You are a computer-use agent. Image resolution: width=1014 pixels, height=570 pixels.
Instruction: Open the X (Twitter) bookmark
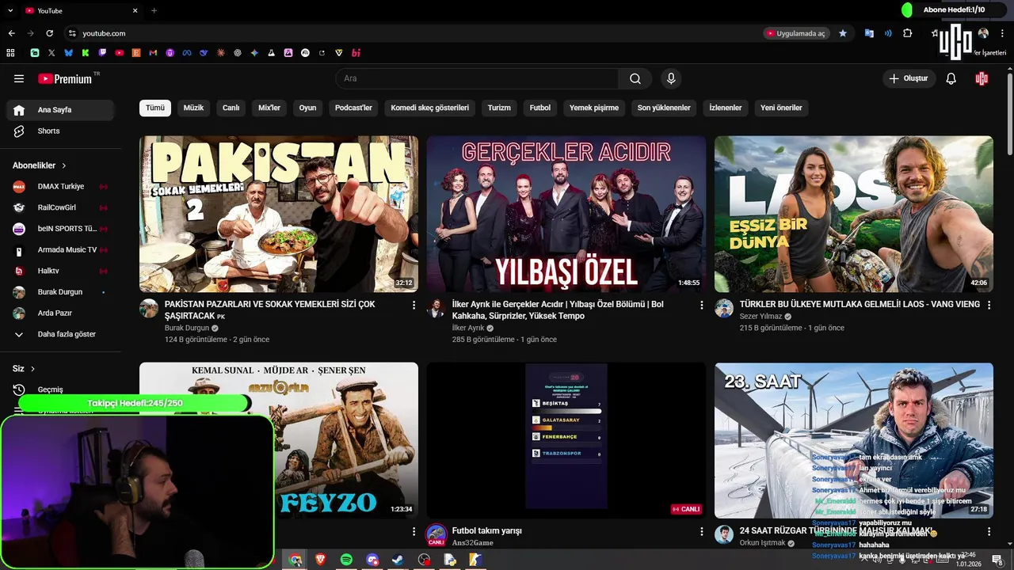pos(51,53)
